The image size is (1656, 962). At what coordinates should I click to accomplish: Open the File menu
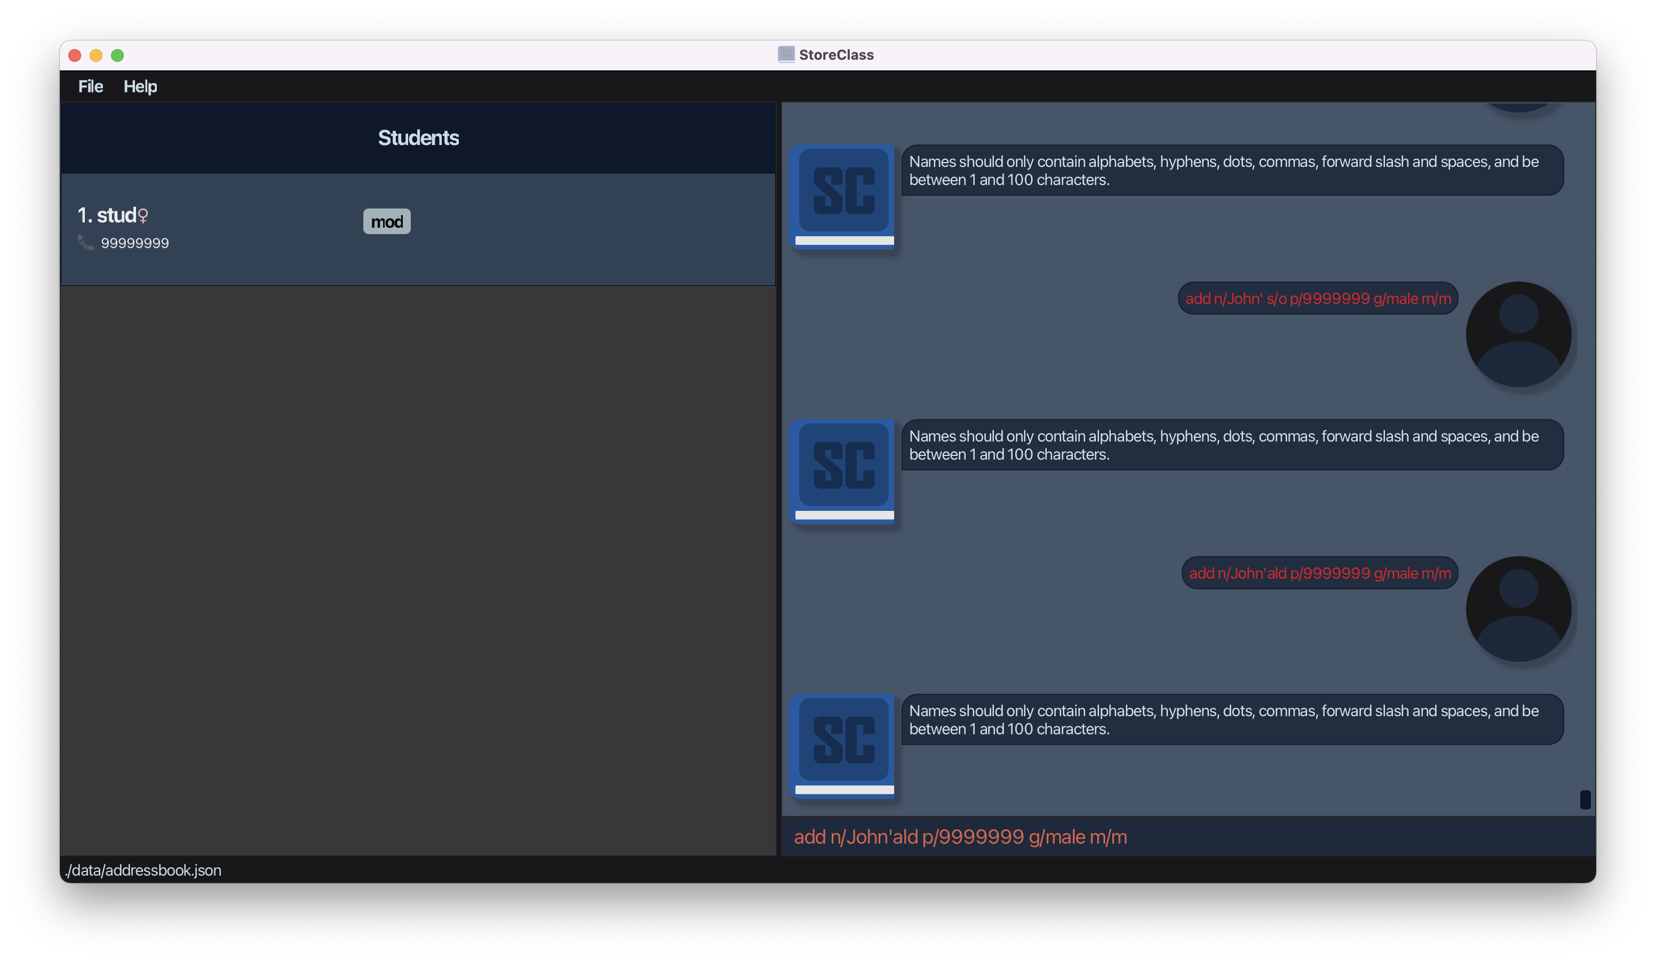click(x=91, y=86)
